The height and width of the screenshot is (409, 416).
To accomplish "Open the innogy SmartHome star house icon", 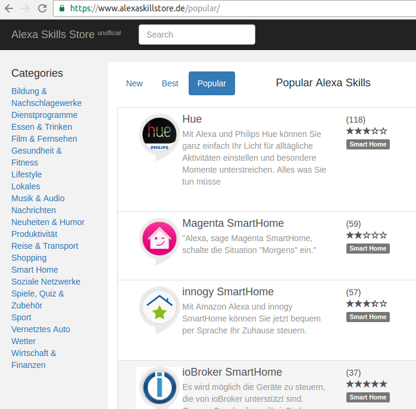I will (159, 310).
